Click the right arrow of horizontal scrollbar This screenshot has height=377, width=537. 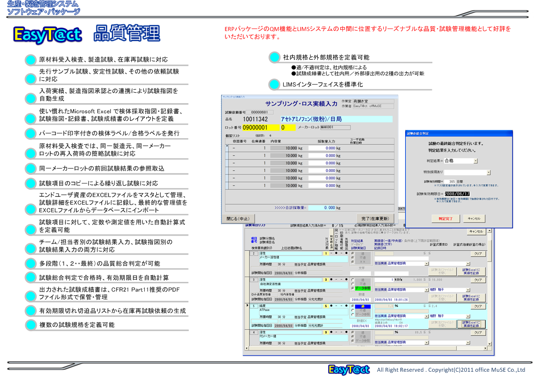pyautogui.click(x=485, y=348)
